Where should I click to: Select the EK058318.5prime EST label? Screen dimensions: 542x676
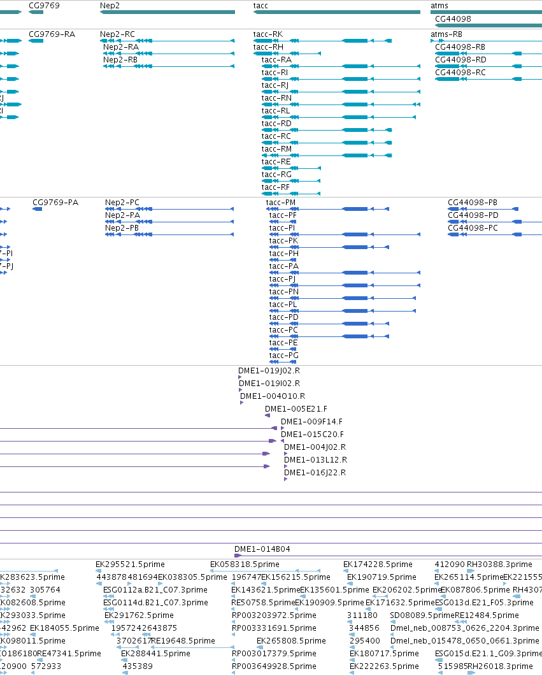[245, 564]
